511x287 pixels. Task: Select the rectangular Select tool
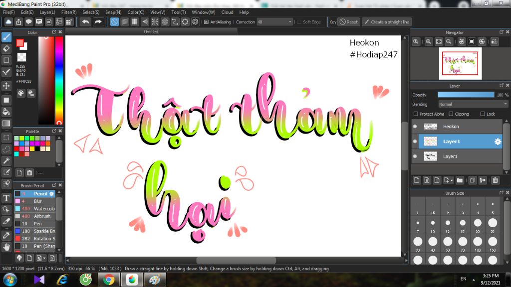(x=6, y=138)
